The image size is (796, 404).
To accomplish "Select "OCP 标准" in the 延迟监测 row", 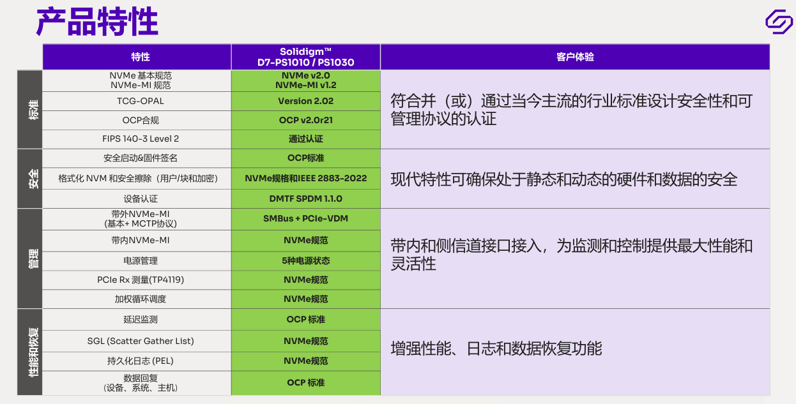I will 305,320.
